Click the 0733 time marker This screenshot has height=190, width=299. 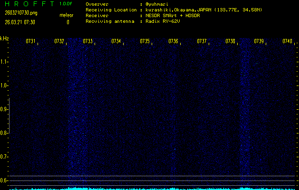88,41
